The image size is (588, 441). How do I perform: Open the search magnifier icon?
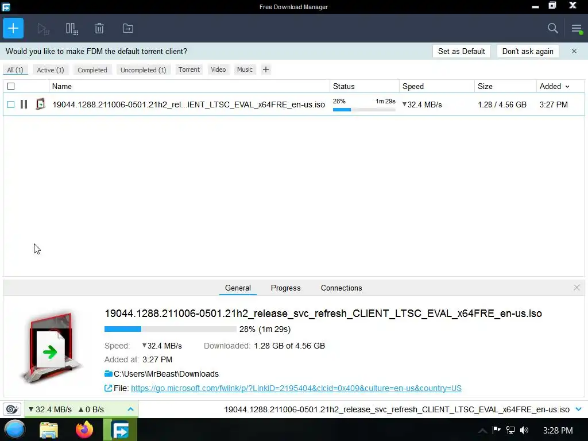pos(552,28)
